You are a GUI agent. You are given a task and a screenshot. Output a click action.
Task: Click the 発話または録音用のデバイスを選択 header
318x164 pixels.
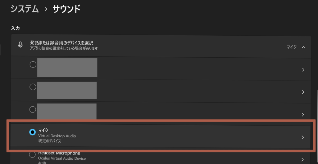61,43
